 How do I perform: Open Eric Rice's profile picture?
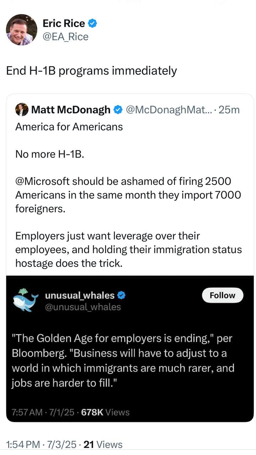22,30
